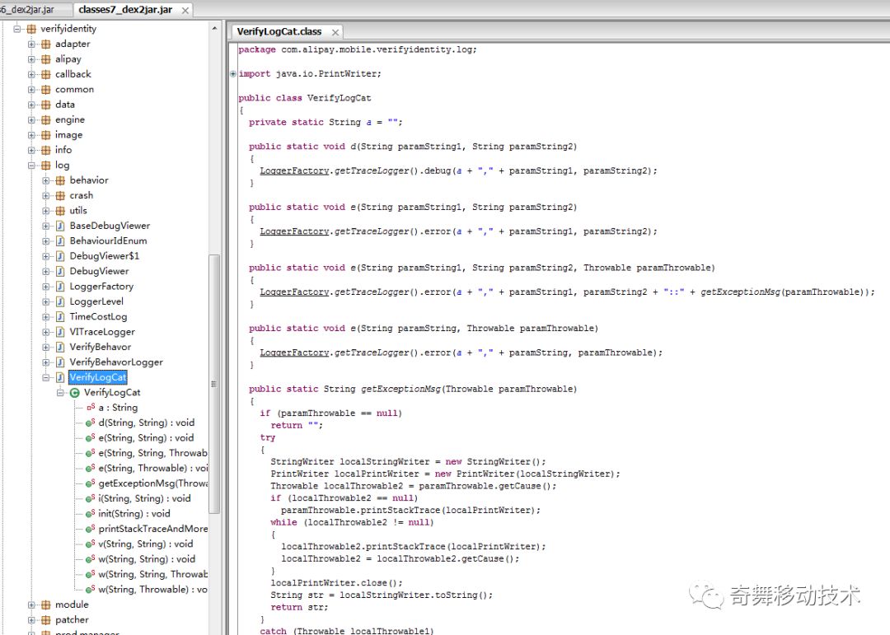
Task: Expand the module package
Action: 32,605
